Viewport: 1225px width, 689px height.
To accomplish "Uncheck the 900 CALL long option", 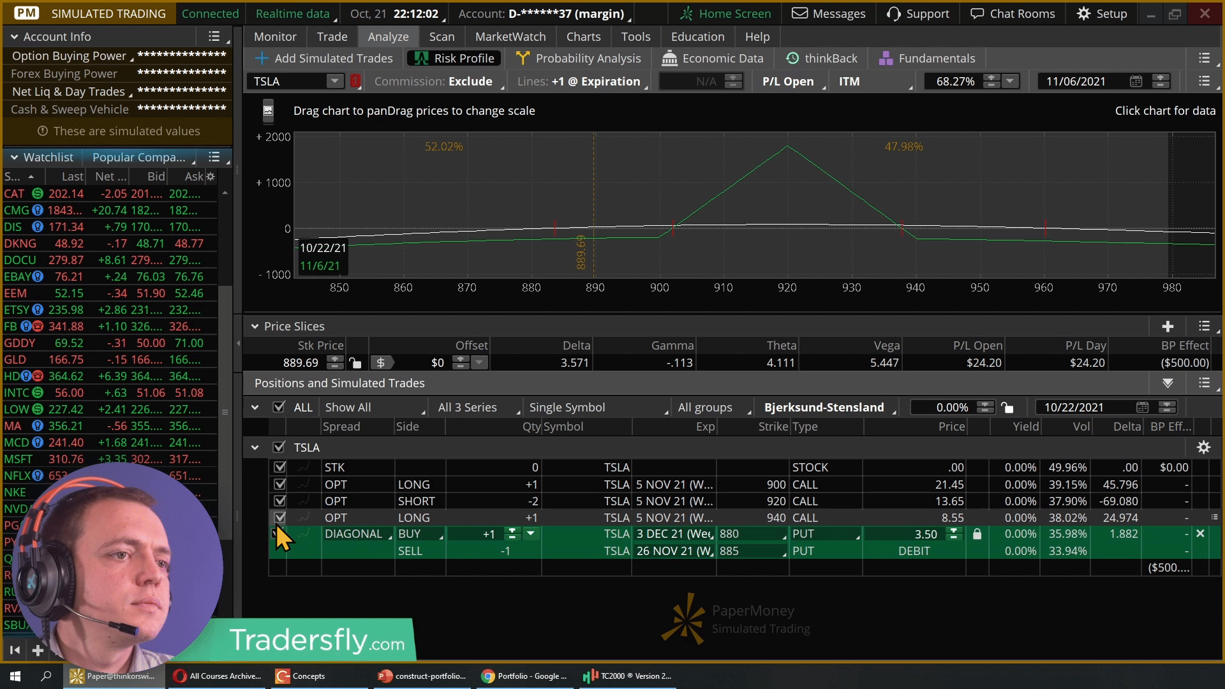I will 279,484.
